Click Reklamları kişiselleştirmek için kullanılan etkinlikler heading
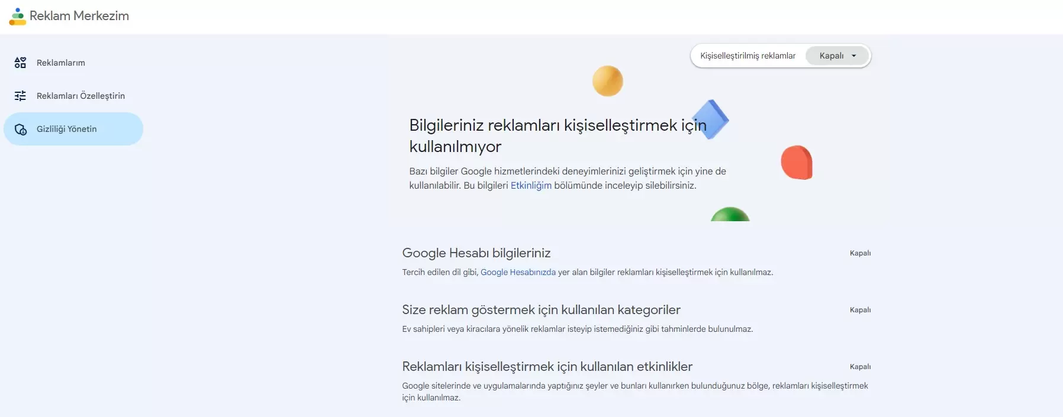The height and width of the screenshot is (417, 1063). (547, 367)
